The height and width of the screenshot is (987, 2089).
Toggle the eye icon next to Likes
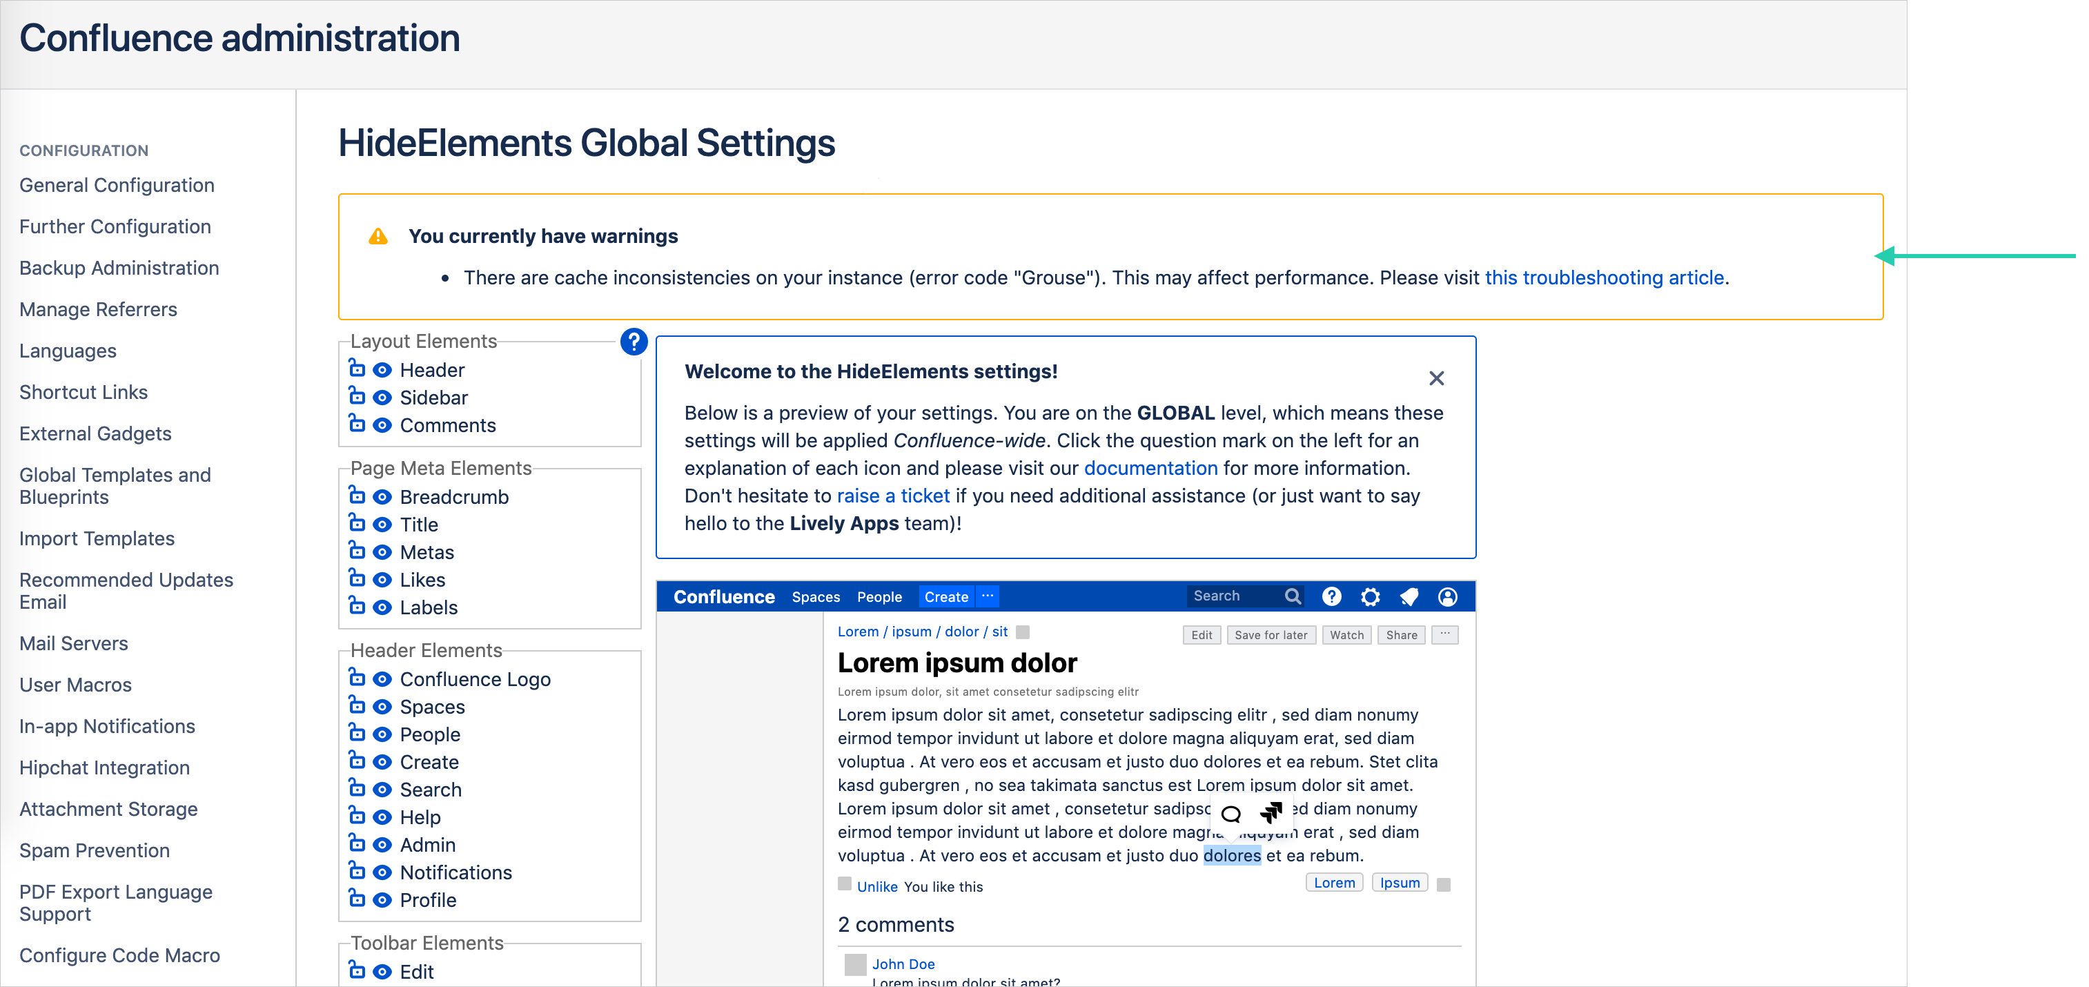[382, 580]
